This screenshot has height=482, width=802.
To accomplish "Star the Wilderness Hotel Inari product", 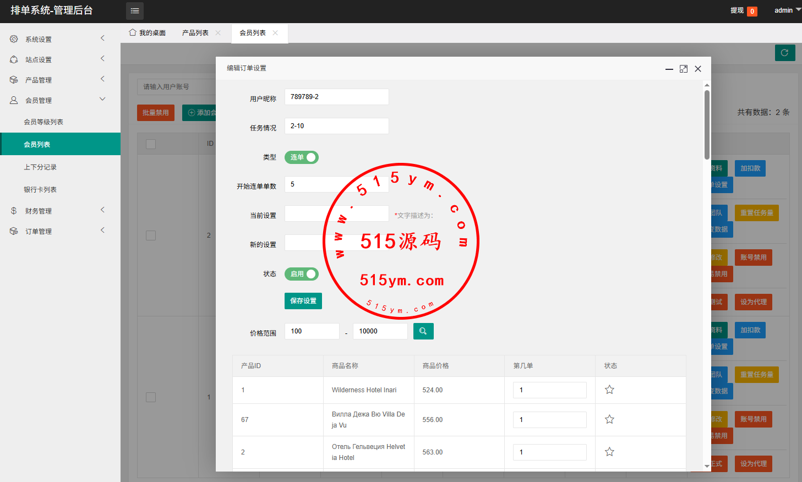I will tap(609, 390).
